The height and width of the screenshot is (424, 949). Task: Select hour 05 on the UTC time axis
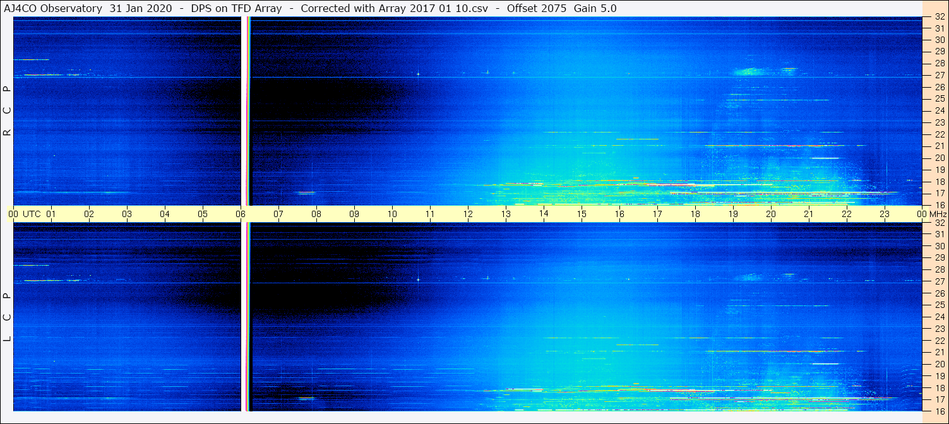203,214
